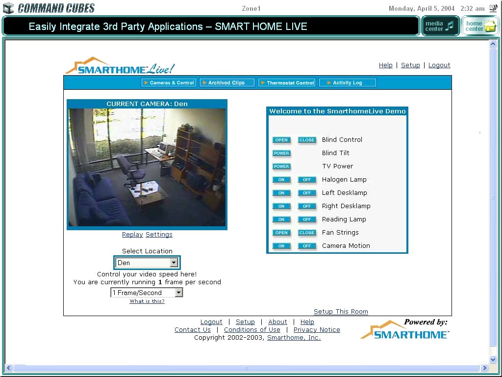Open the Home Center button
This screenshot has height=377, width=502.
tap(480, 26)
